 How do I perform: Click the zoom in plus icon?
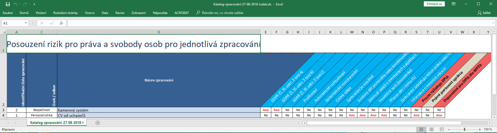480,130
